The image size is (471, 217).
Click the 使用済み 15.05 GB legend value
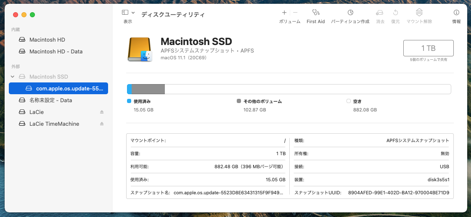tap(143, 110)
